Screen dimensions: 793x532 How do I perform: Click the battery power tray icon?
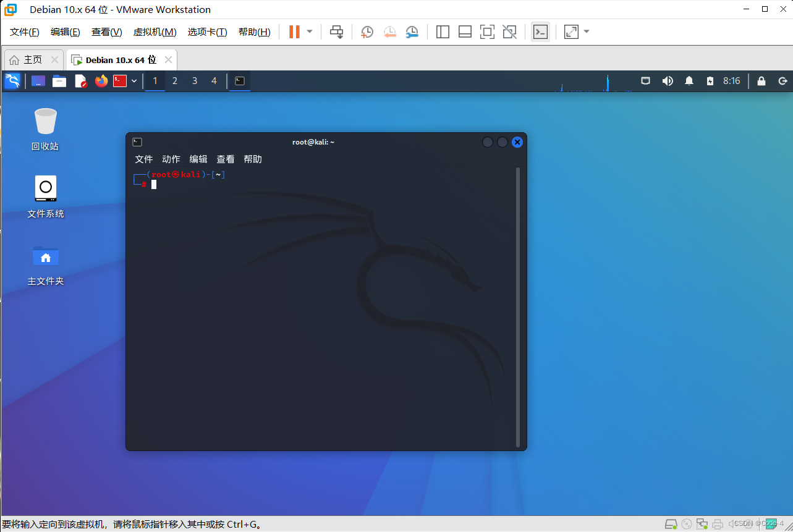(x=710, y=81)
